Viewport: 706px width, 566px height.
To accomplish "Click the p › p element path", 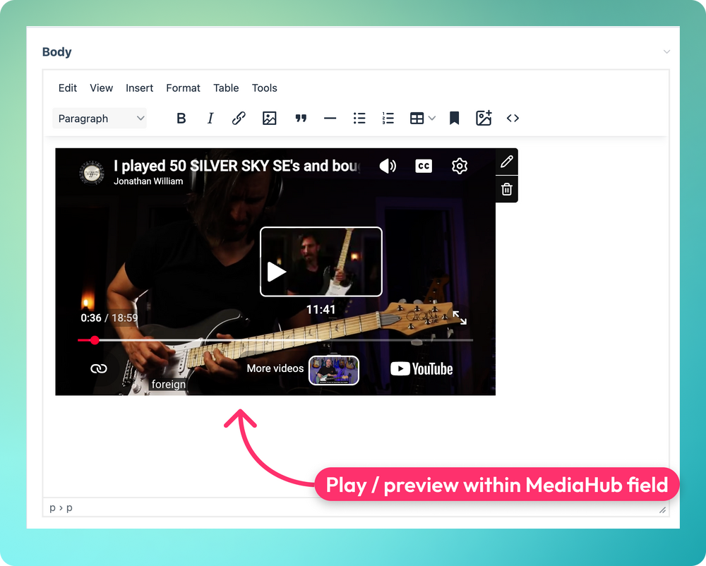I will point(61,508).
